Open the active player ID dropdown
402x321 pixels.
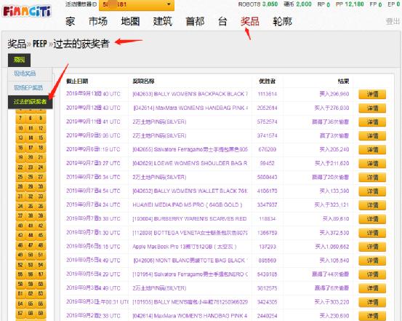pyautogui.click(x=137, y=4)
